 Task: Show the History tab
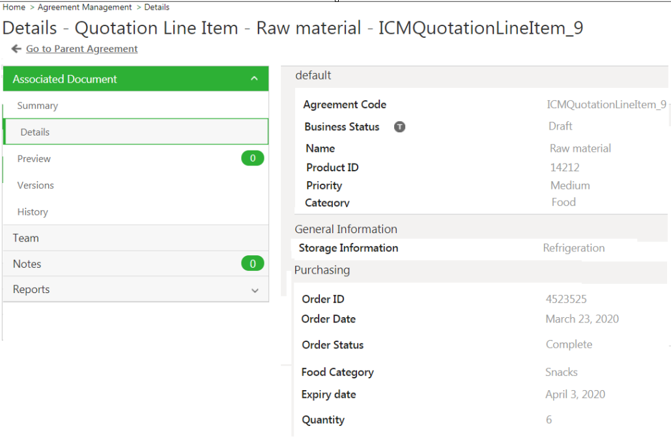[33, 212]
